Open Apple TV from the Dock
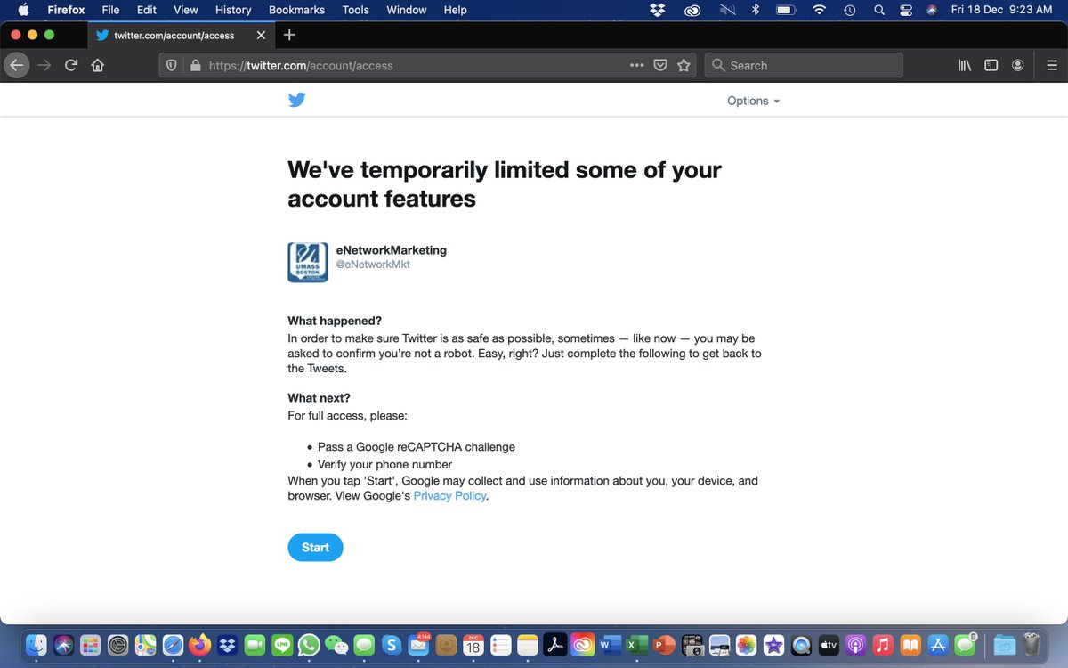The height and width of the screenshot is (668, 1068). point(828,644)
